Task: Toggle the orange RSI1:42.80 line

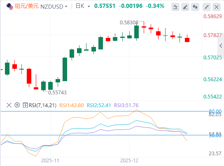Action: 71,105
